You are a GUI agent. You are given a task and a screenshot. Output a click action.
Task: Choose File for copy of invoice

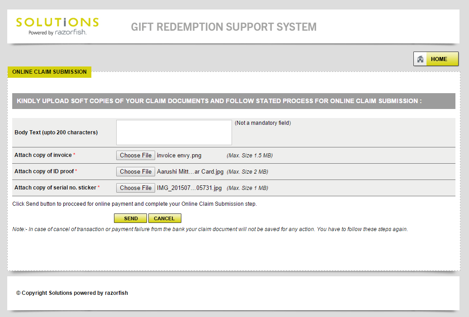tap(136, 155)
